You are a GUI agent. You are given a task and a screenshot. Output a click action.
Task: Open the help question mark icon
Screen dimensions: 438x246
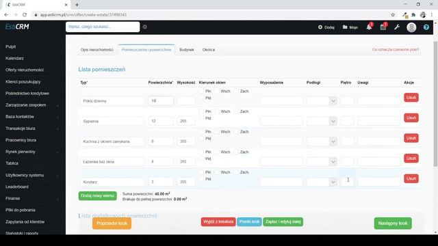[426, 27]
